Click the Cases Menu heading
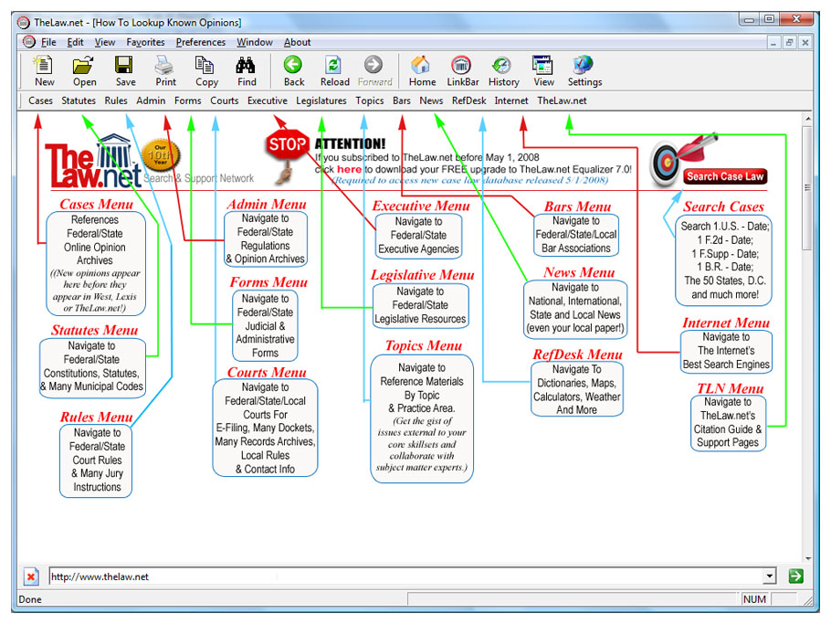Viewport: 831px width, 624px height. (96, 204)
